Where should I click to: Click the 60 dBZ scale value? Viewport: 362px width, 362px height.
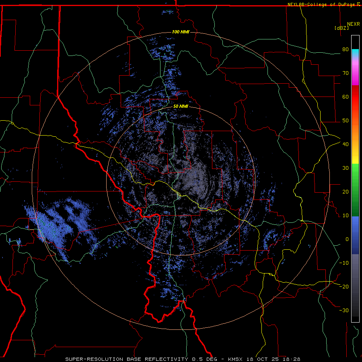pyautogui.click(x=346, y=97)
